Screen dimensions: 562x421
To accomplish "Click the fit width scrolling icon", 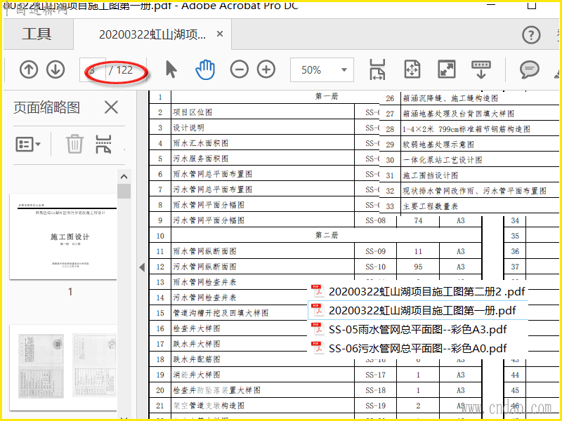I will pos(377,69).
